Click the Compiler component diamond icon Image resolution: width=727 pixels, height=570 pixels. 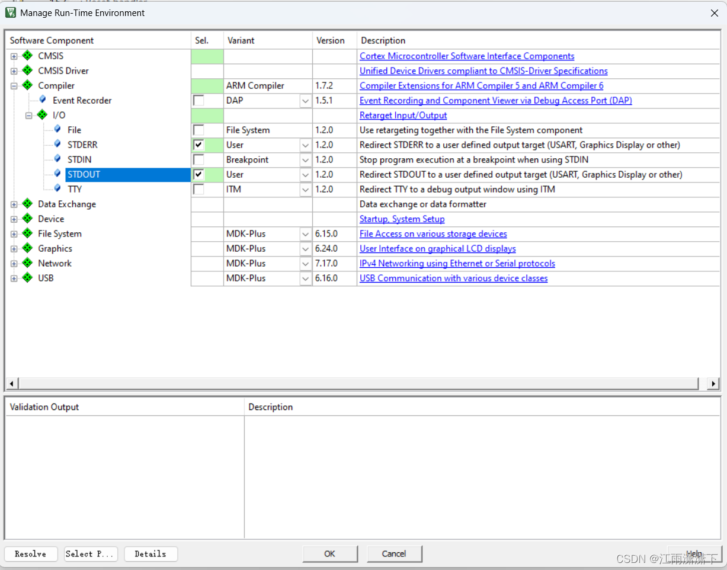pyautogui.click(x=27, y=85)
